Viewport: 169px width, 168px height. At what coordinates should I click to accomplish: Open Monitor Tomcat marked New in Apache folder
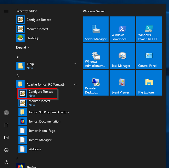coord(47,103)
